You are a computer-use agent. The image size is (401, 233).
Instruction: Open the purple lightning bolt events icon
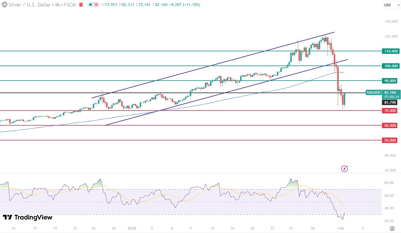[344, 169]
